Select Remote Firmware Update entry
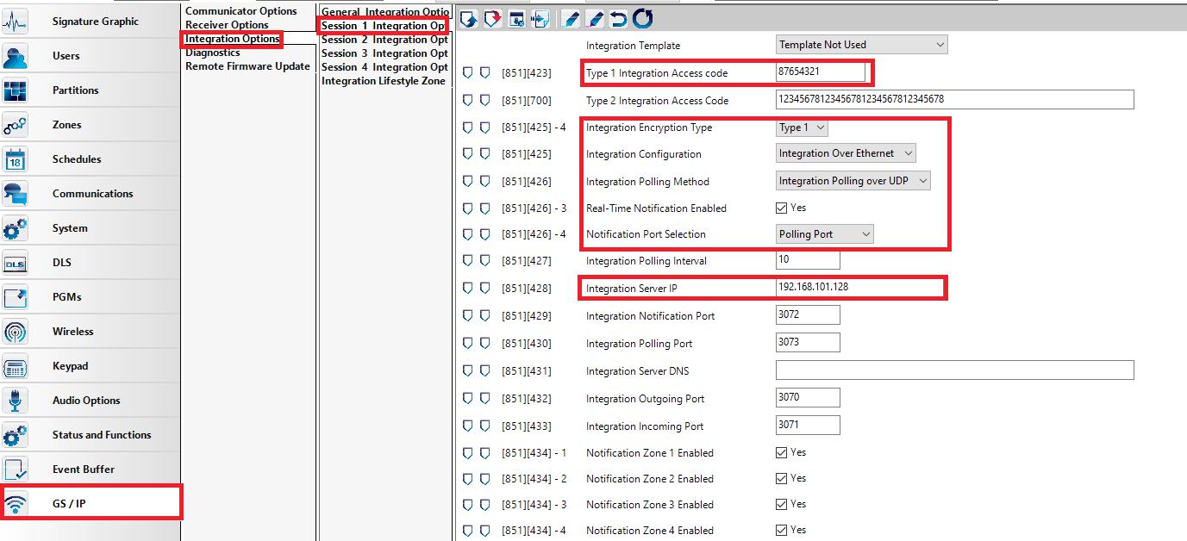This screenshot has width=1187, height=541. tap(247, 66)
